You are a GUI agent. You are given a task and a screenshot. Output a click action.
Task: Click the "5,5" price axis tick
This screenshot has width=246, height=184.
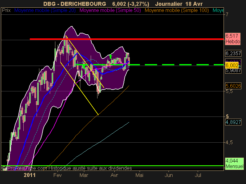pyautogui.click(x=229, y=91)
